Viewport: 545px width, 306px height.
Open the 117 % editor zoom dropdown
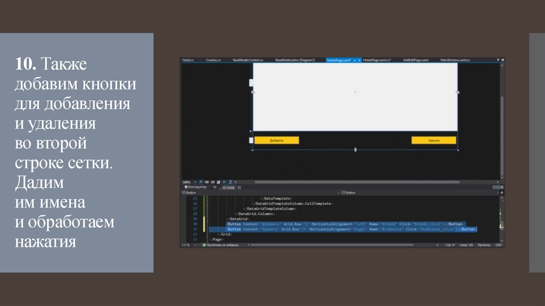pyautogui.click(x=188, y=245)
